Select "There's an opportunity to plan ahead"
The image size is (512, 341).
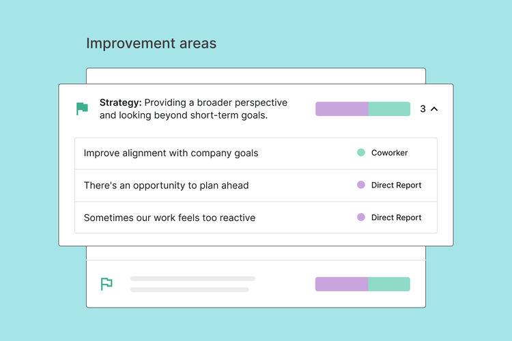[x=166, y=186]
